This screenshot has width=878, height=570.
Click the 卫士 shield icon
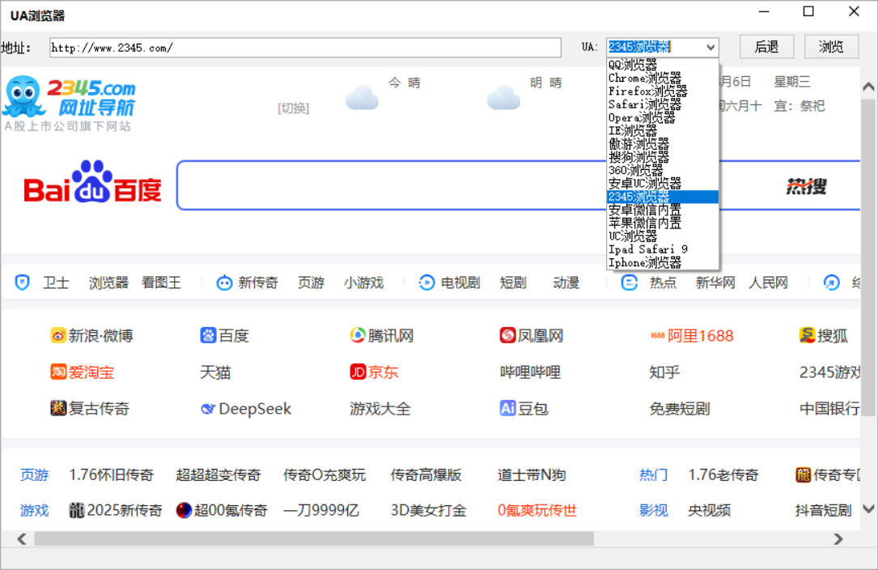(x=23, y=283)
